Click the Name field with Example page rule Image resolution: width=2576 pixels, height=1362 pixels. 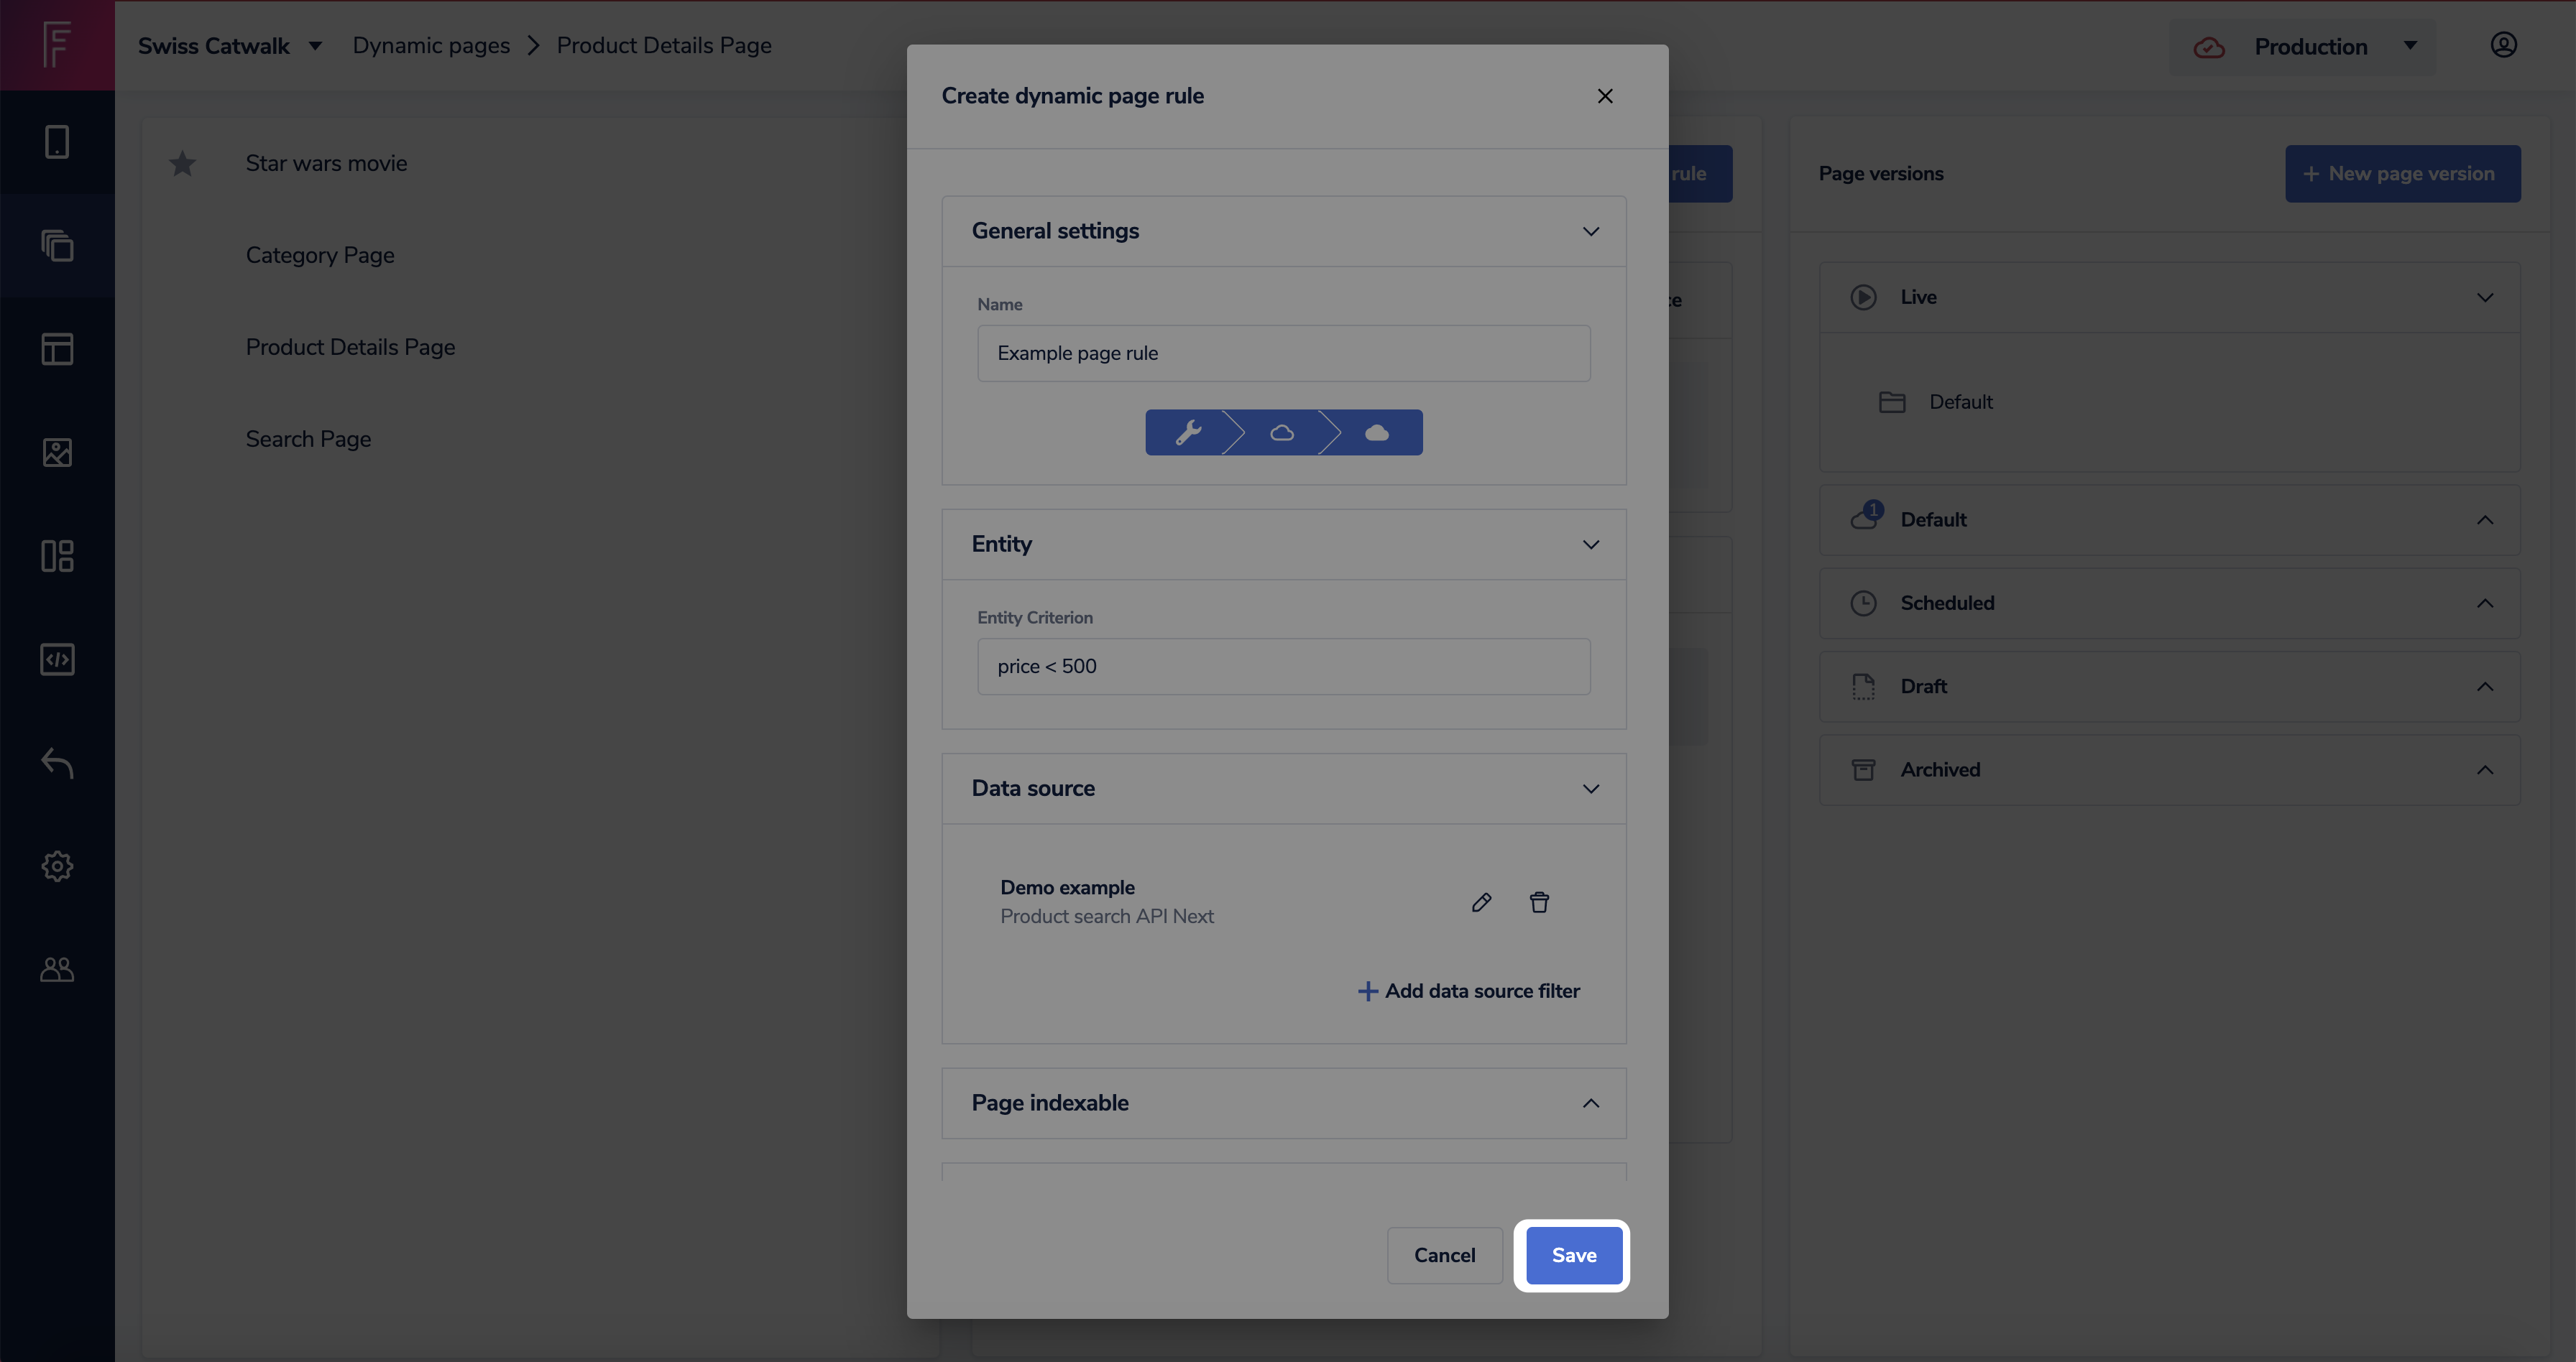[1283, 353]
